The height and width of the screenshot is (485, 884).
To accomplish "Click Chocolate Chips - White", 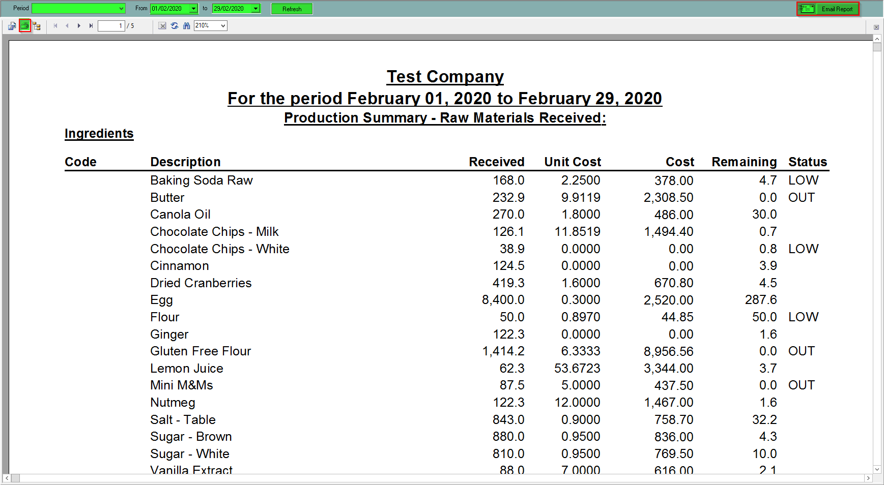I will click(x=220, y=249).
